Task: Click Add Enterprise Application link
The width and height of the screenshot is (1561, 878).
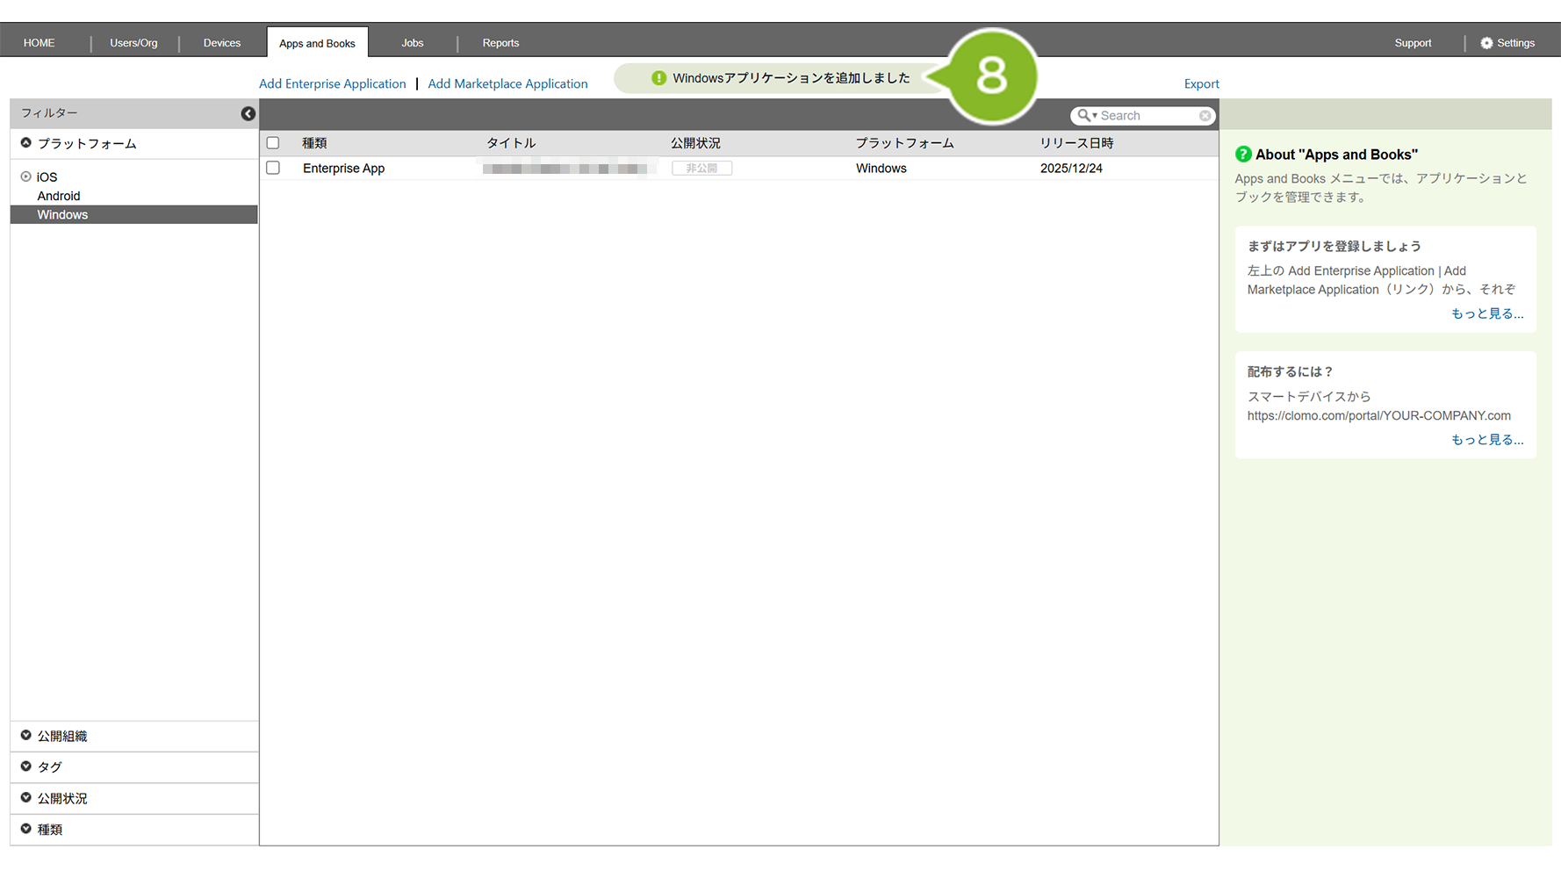Action: (332, 84)
